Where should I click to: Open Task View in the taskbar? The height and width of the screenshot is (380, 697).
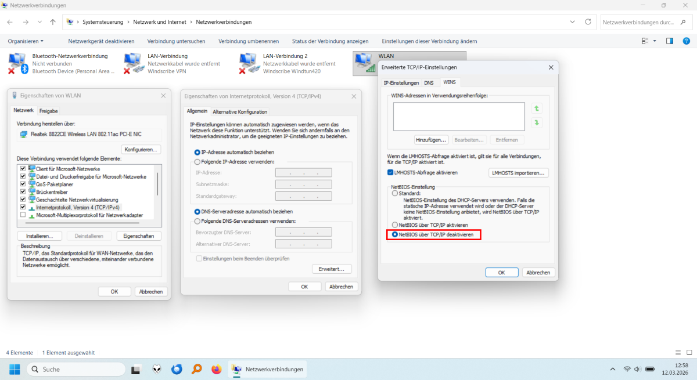136,369
